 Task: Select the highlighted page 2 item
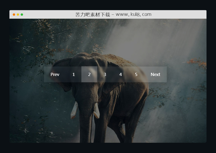(89, 74)
